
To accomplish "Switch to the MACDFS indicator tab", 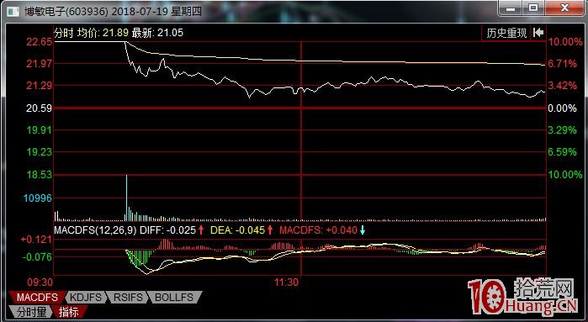I will pyautogui.click(x=38, y=298).
